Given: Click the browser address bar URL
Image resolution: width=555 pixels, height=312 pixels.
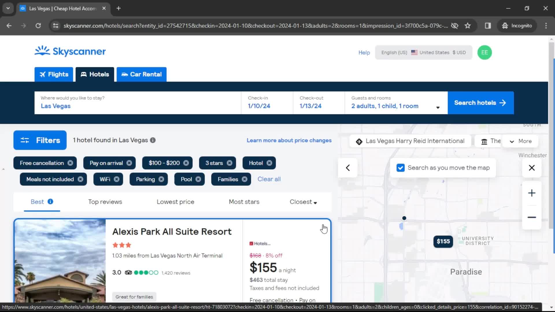Looking at the screenshot, I should click(x=256, y=26).
